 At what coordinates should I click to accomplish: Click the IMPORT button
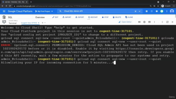pyautogui.click(x=67, y=17)
